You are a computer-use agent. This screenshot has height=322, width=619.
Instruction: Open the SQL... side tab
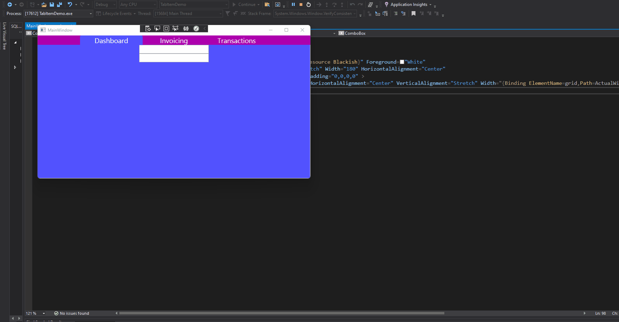(x=16, y=26)
